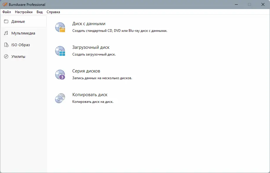Image resolution: width=270 pixels, height=173 pixels.
Task: Select the Данные sidebar category
Action: pyautogui.click(x=24, y=21)
